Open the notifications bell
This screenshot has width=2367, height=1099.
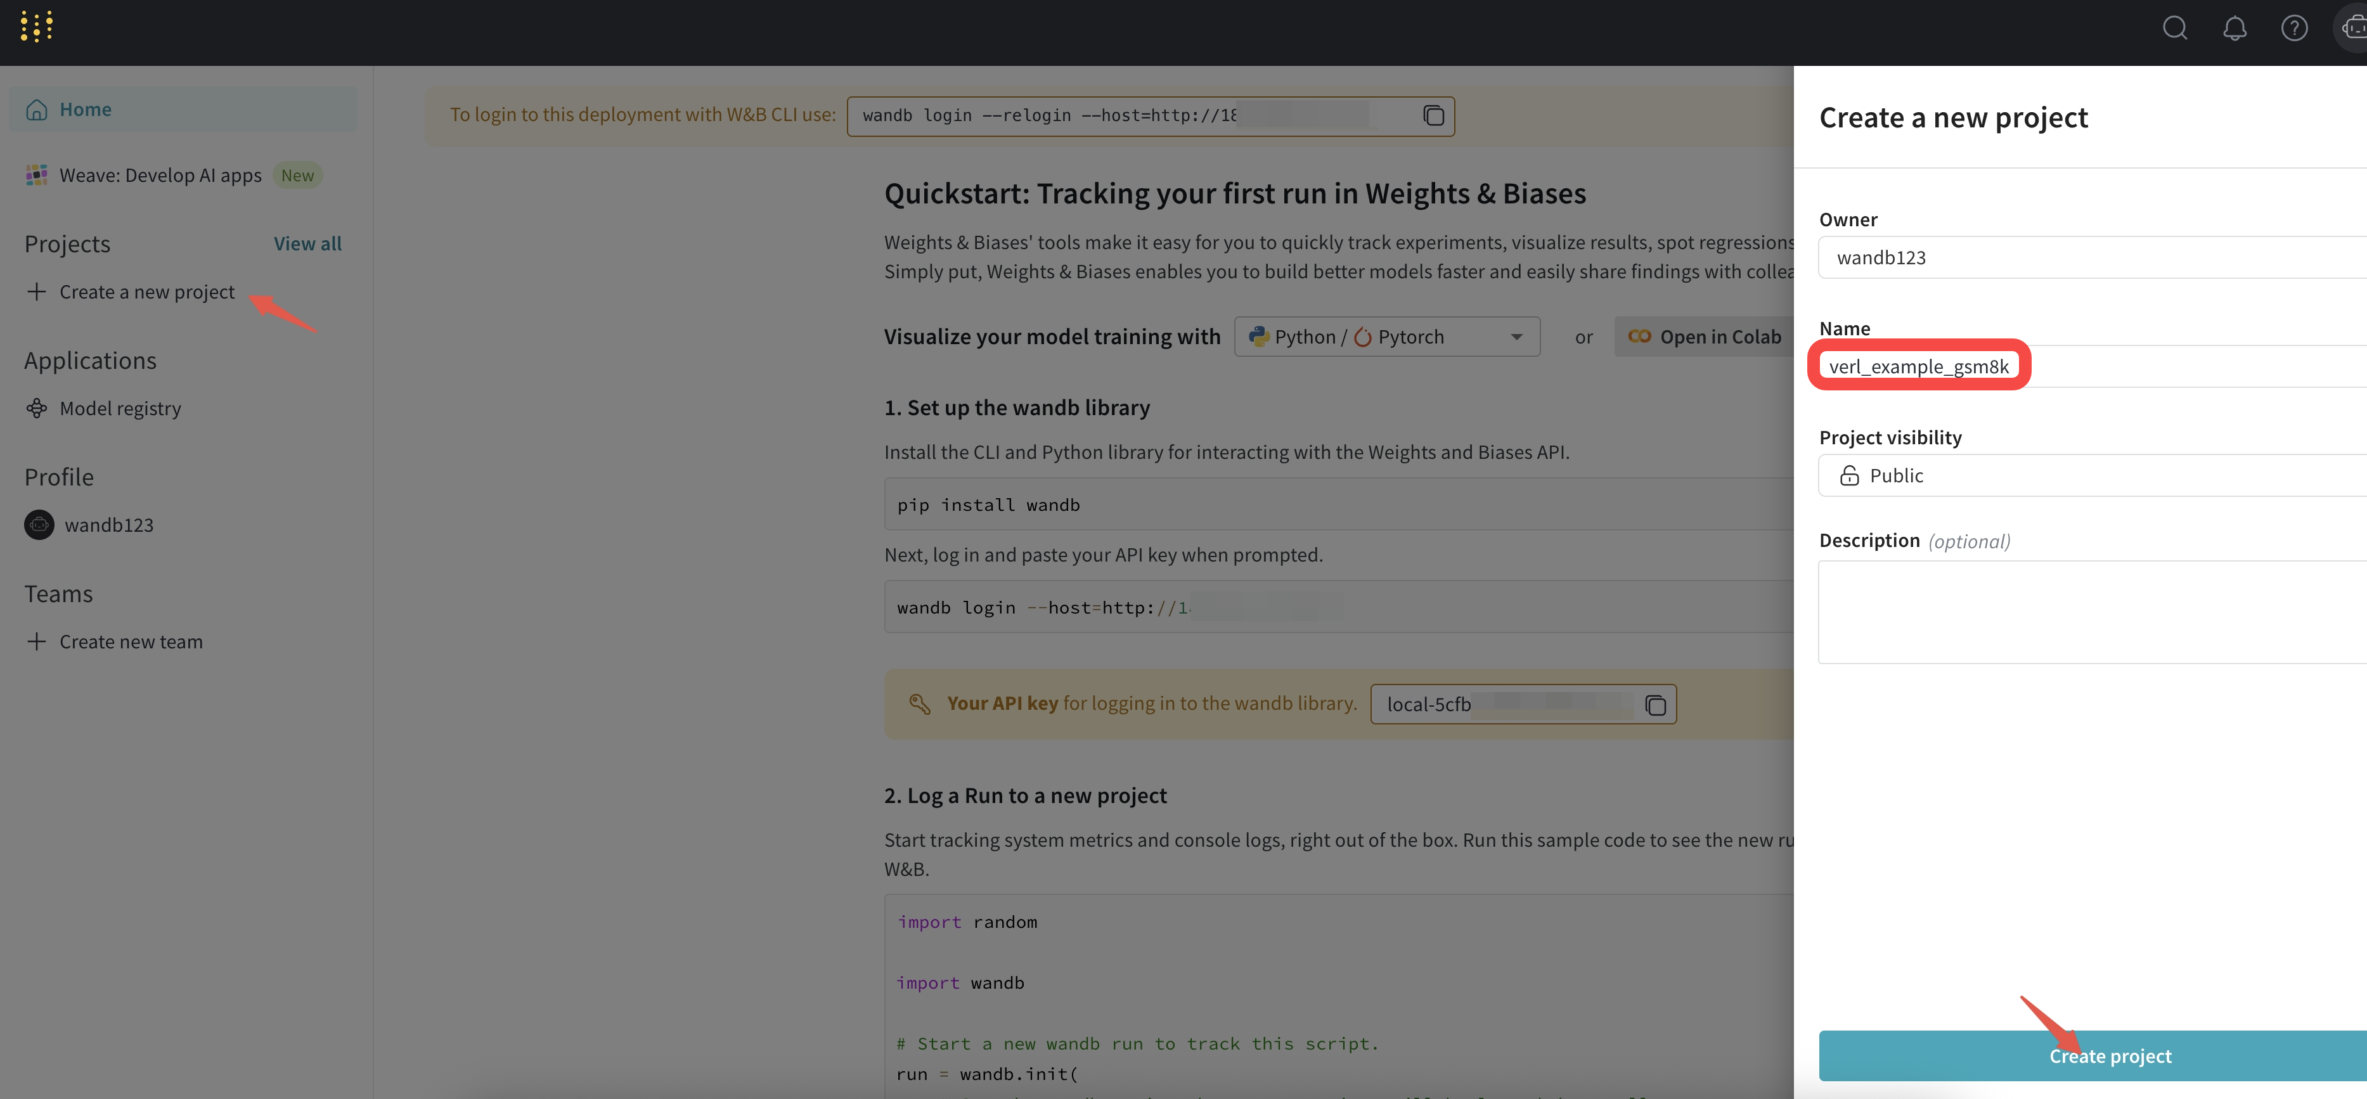point(2235,29)
